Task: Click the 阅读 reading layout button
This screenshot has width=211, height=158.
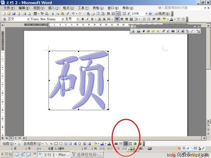Action: [162, 14]
